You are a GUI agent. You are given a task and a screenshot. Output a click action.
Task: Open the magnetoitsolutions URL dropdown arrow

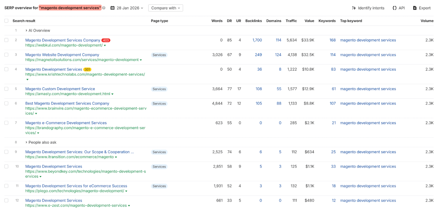141,60
